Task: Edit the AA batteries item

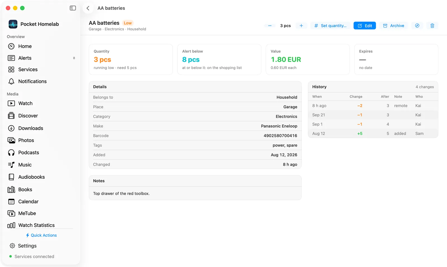Action: point(365,26)
